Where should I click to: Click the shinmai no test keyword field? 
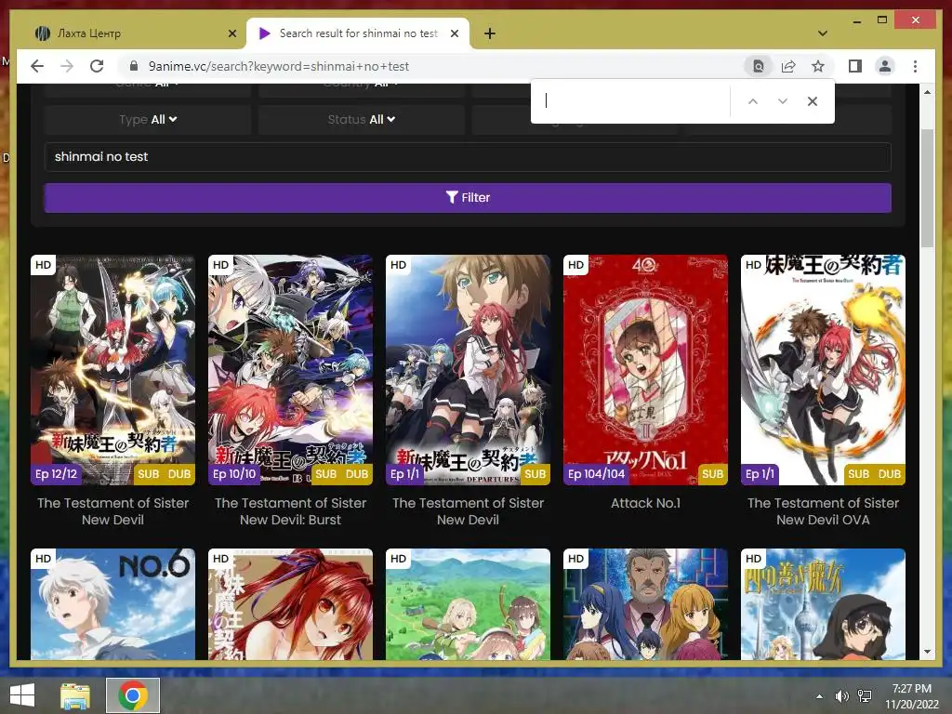point(468,156)
